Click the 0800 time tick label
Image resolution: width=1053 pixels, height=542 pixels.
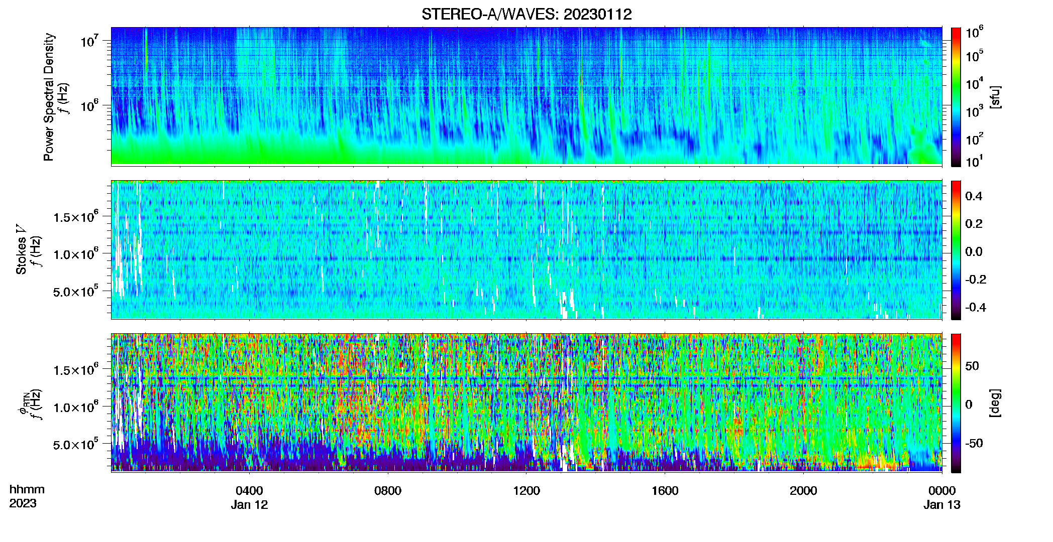pos(388,491)
